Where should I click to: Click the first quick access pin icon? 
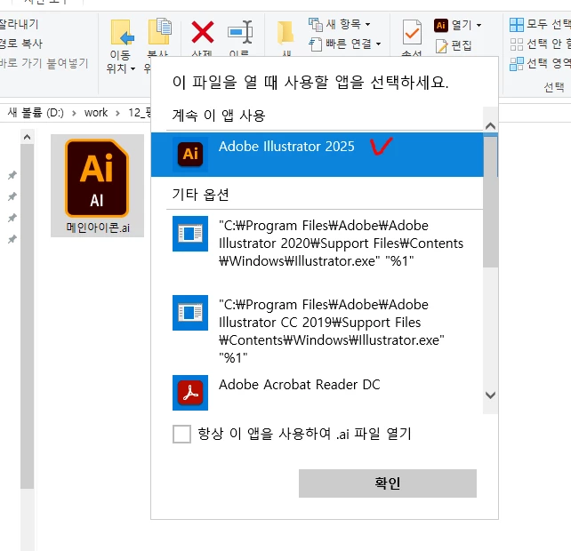click(12, 175)
